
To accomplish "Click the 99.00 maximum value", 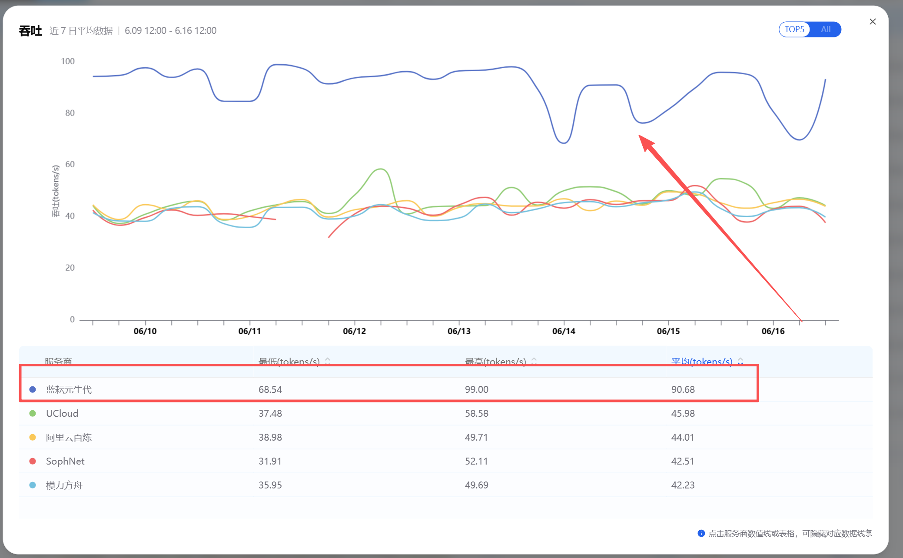I will click(x=477, y=389).
